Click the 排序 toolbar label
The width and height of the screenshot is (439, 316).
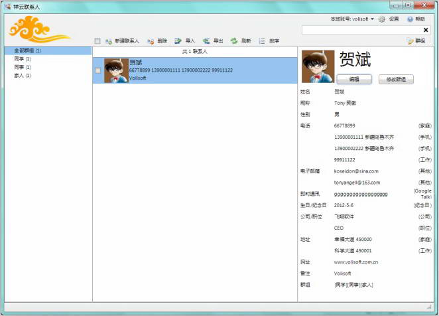point(274,41)
